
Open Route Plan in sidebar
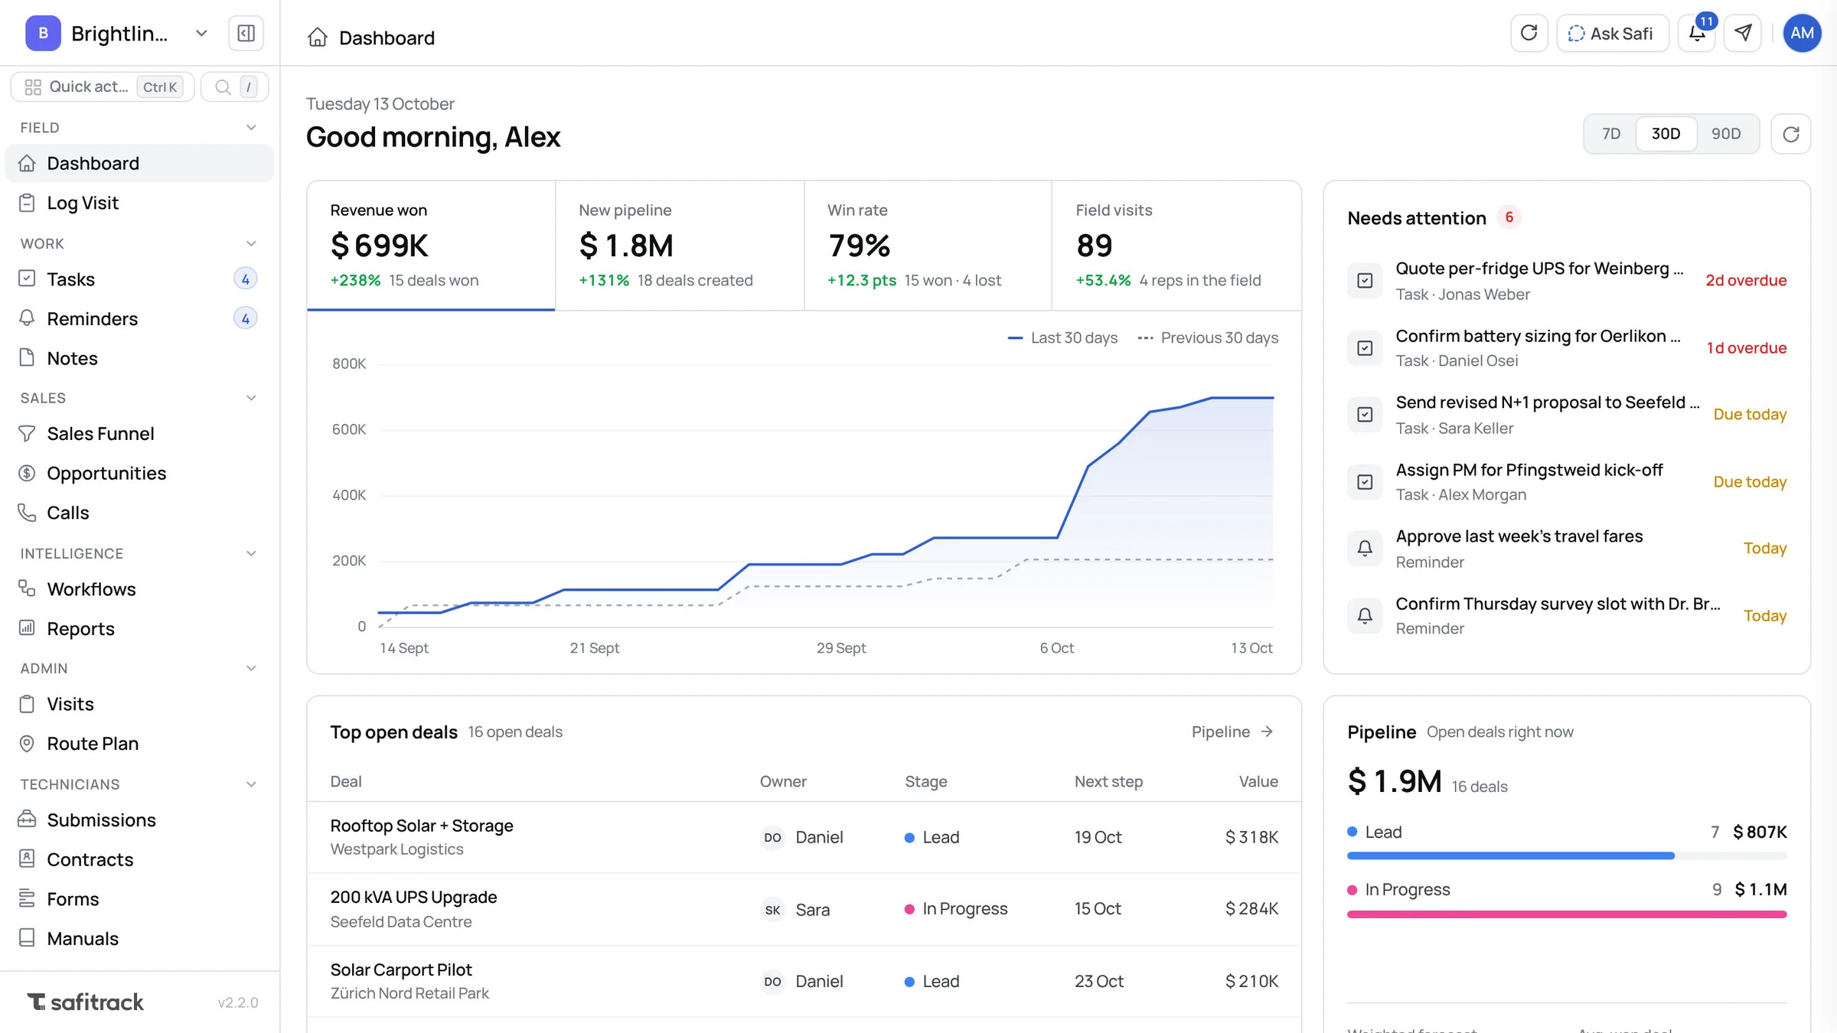pyautogui.click(x=139, y=744)
